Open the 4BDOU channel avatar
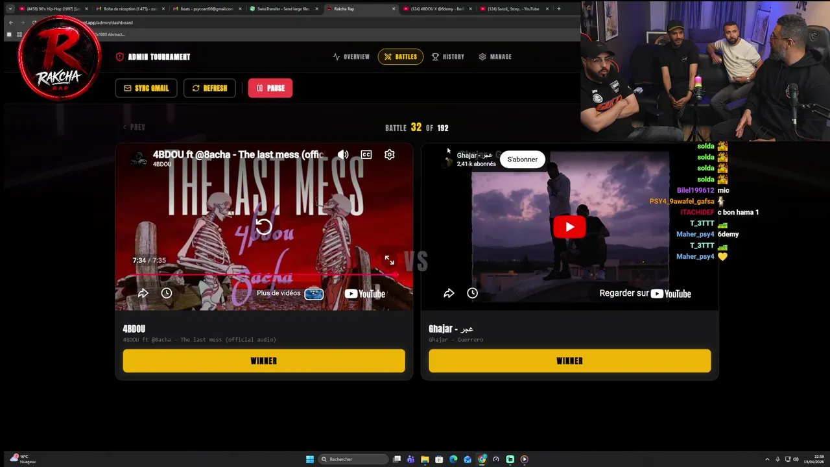 coord(138,159)
